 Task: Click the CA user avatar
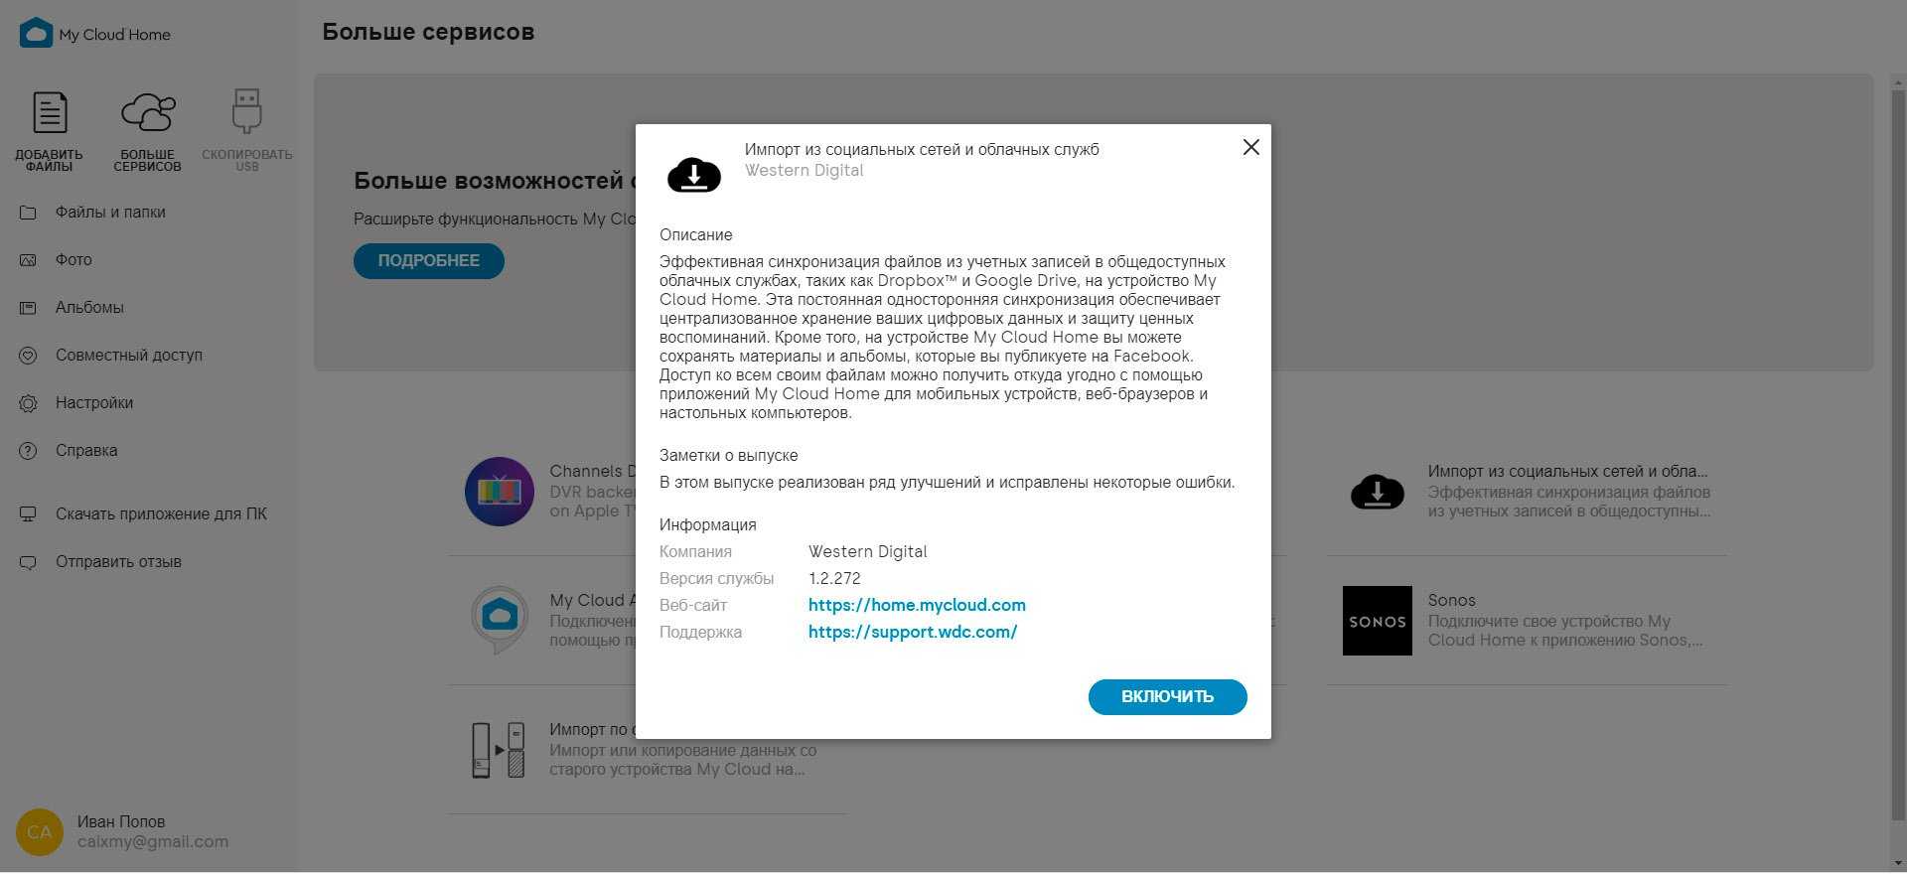40,832
